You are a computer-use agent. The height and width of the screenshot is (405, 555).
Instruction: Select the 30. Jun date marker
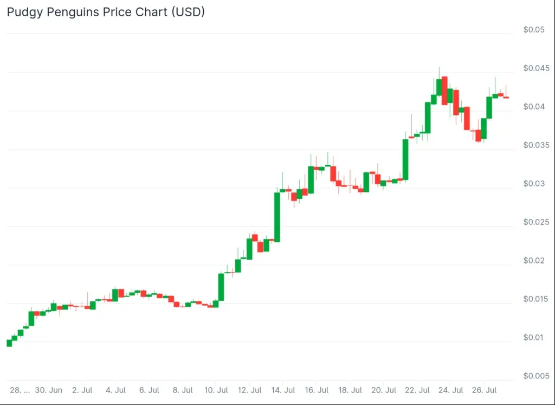(48, 390)
